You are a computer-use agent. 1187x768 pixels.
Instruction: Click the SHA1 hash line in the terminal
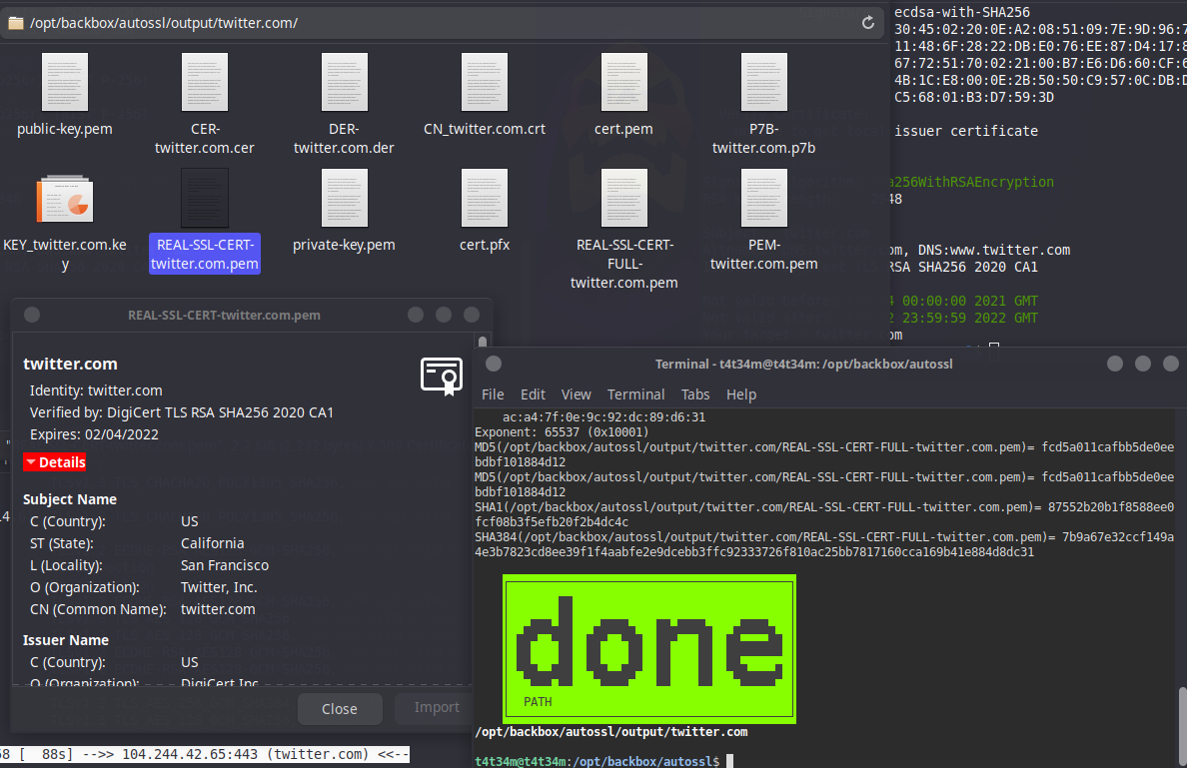pos(824,514)
